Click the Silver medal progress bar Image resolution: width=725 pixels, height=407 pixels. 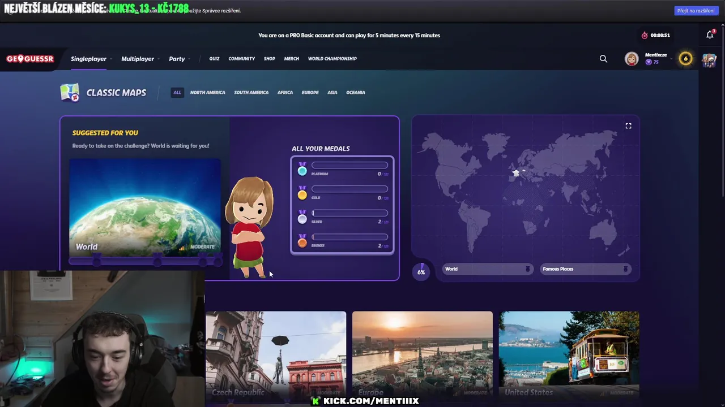[x=349, y=213]
